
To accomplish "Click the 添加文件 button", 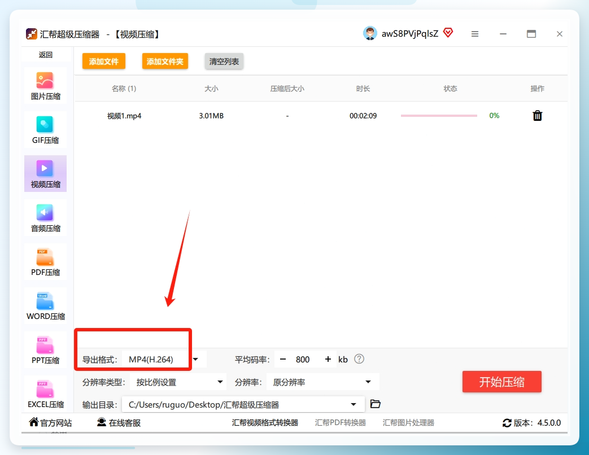I will [104, 61].
